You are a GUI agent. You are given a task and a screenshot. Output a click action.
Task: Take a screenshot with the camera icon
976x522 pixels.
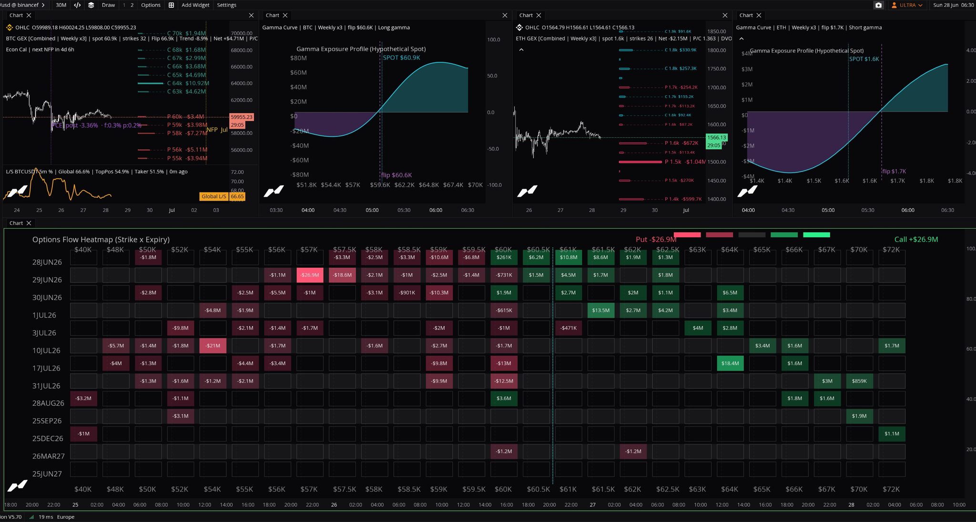pos(878,5)
